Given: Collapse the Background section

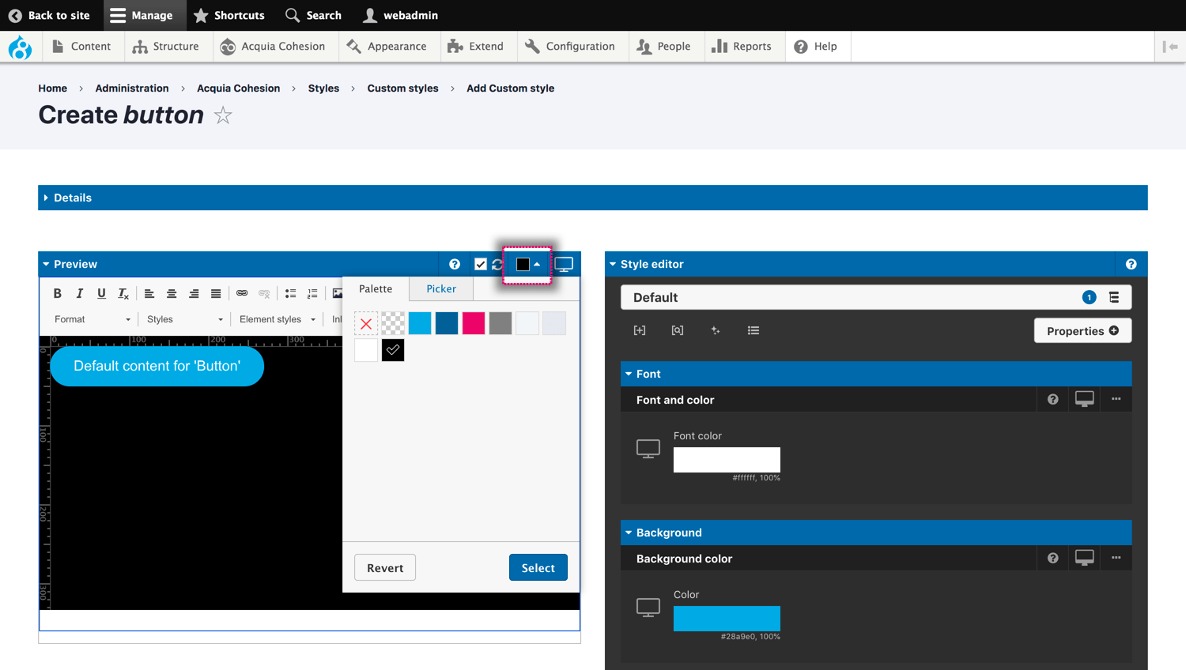Looking at the screenshot, I should [x=668, y=533].
